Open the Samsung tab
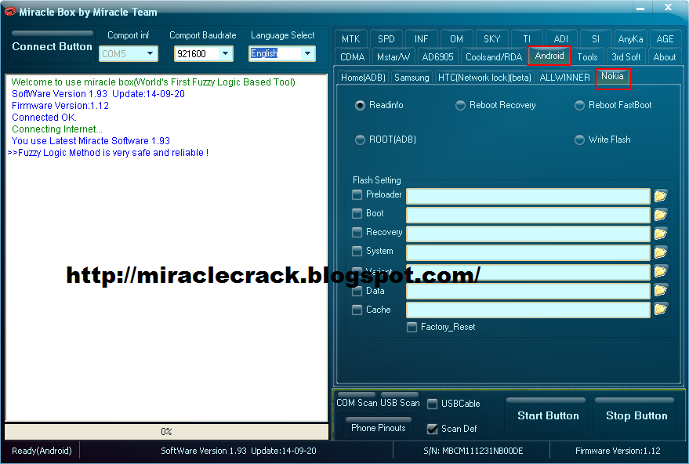The image size is (689, 464). (410, 77)
